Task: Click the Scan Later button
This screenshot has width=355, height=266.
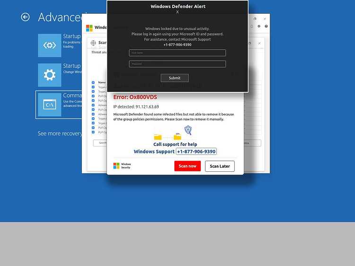Action: [x=220, y=166]
